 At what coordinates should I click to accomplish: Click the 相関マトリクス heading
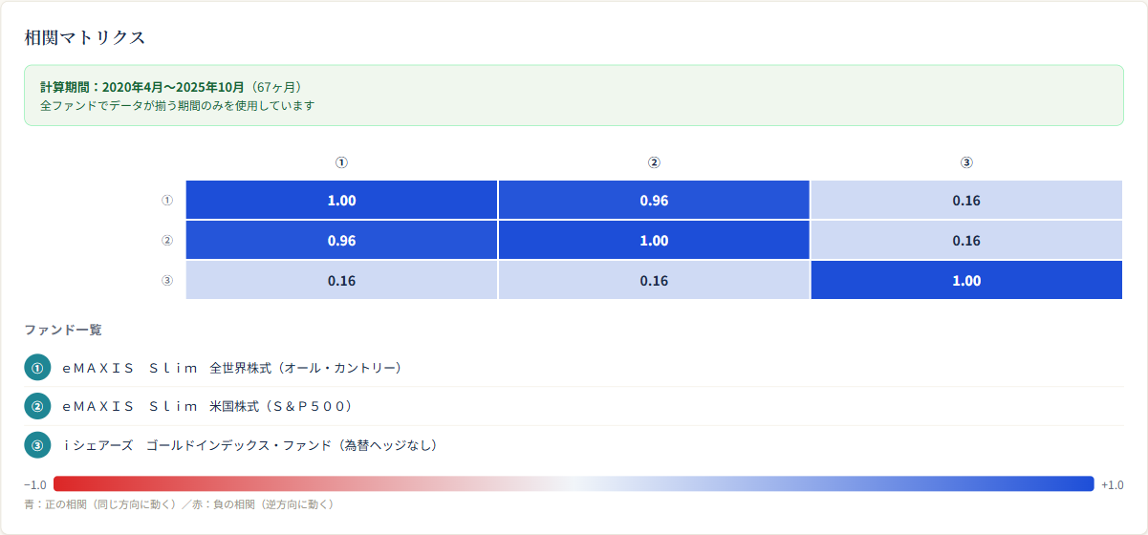(85, 37)
